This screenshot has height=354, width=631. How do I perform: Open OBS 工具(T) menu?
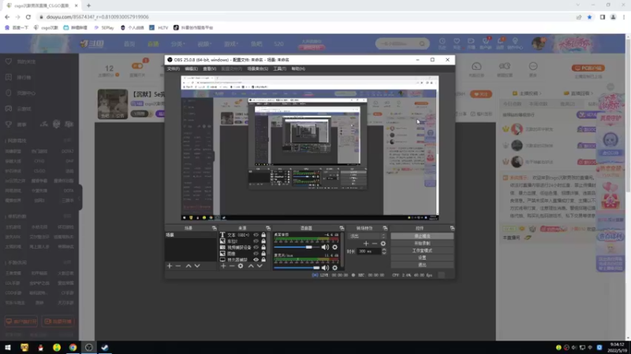click(280, 68)
